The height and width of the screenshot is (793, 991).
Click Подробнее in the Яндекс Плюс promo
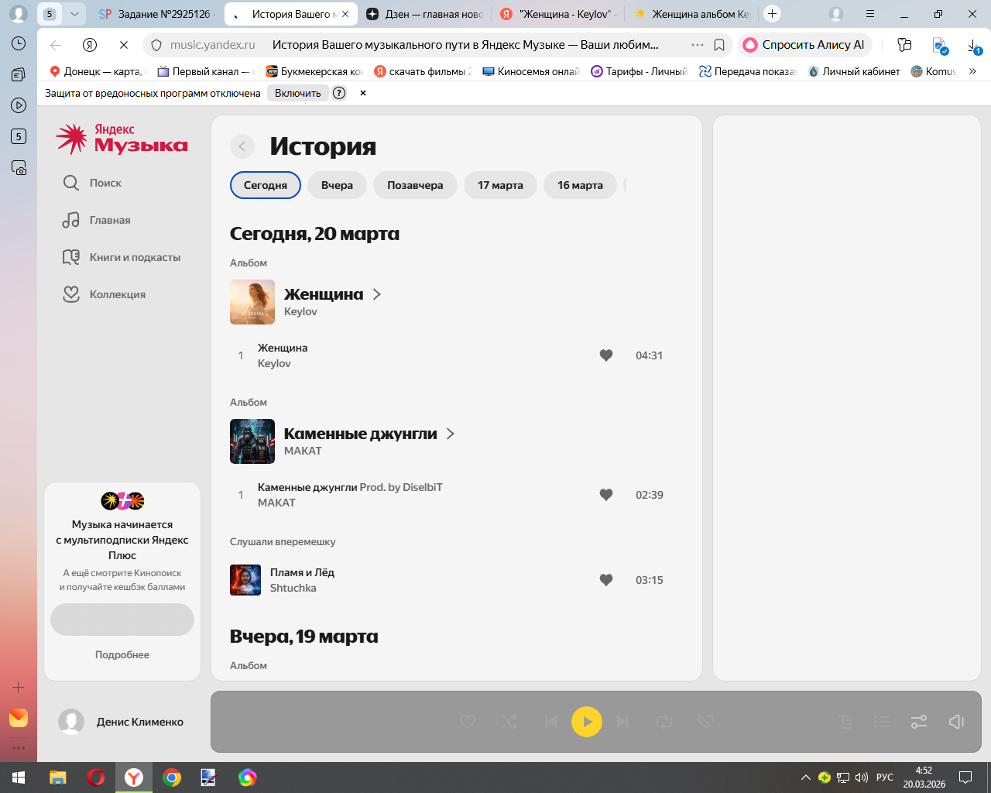tap(122, 654)
